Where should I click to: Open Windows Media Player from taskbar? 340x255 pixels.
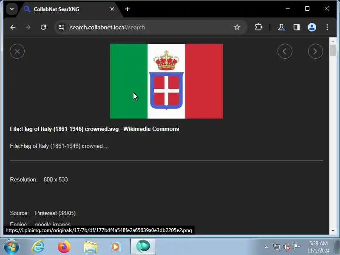pyautogui.click(x=116, y=247)
